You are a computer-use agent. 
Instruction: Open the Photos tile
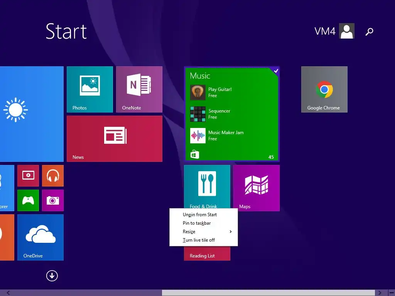tap(89, 89)
